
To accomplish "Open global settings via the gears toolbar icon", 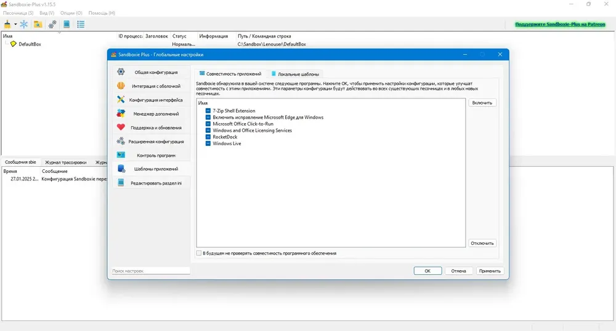I will [52, 25].
